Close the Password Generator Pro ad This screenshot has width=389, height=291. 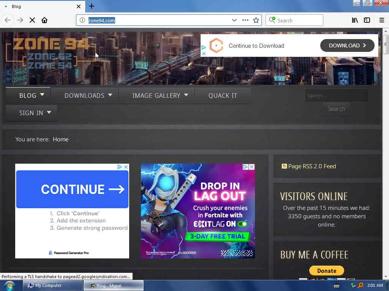(126, 167)
